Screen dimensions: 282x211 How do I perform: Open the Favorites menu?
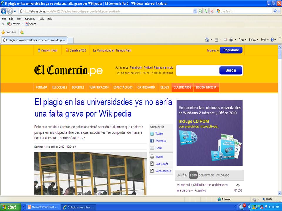[x=30, y=19]
